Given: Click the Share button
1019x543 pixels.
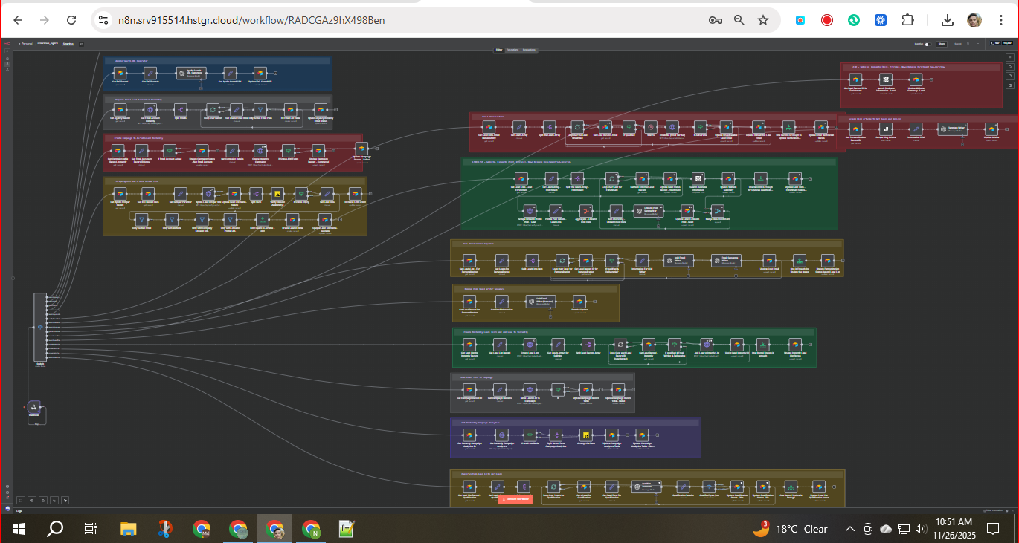Looking at the screenshot, I should 941,44.
